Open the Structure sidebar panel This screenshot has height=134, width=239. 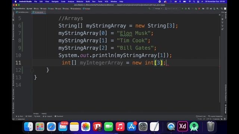pos(13,108)
